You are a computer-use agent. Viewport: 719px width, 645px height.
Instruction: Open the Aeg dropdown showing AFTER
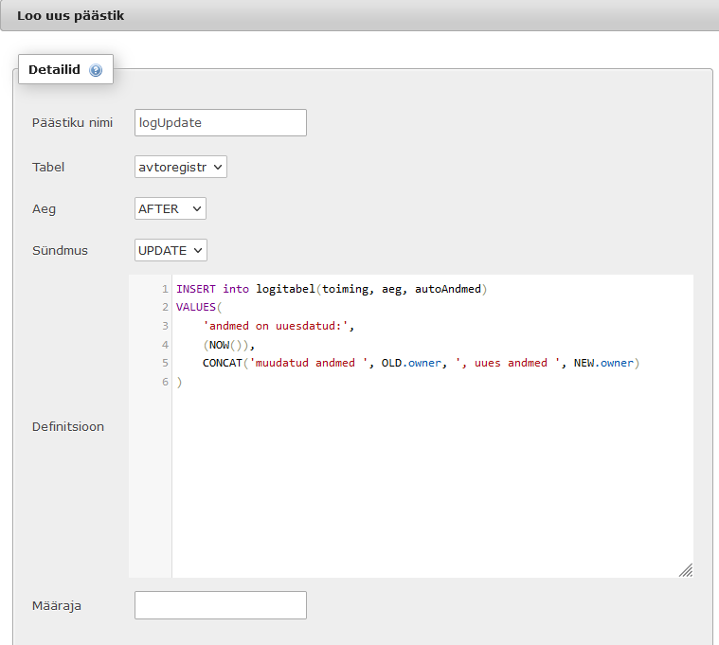coord(171,208)
